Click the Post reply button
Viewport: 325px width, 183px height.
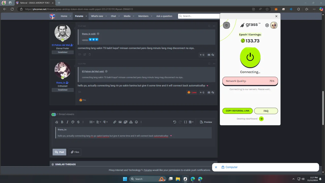59,152
